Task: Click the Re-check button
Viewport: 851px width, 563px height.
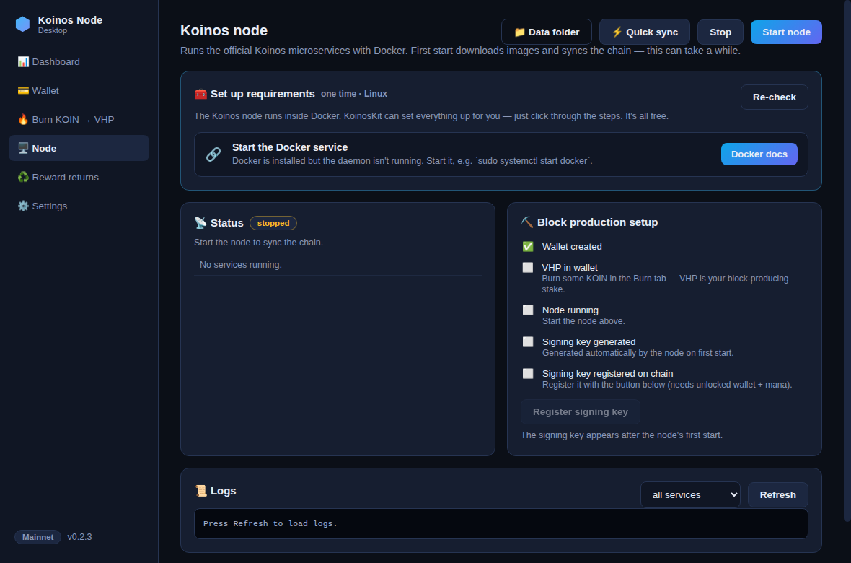Action: (774, 97)
